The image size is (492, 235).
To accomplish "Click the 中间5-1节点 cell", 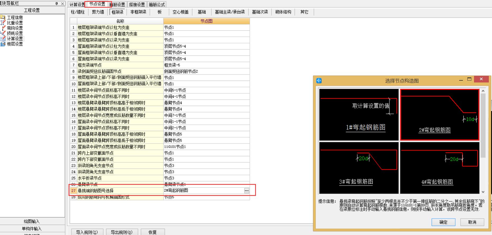I will [x=206, y=90].
